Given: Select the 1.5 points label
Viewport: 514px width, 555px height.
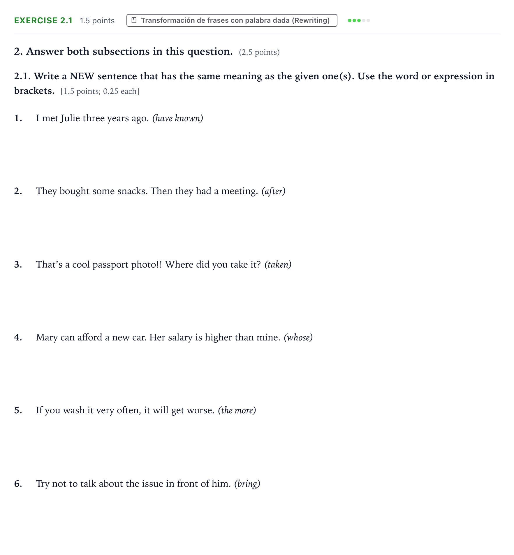Looking at the screenshot, I should [x=97, y=21].
